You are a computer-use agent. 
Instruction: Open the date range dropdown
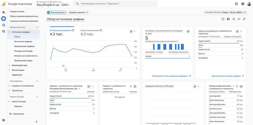pos(225,12)
